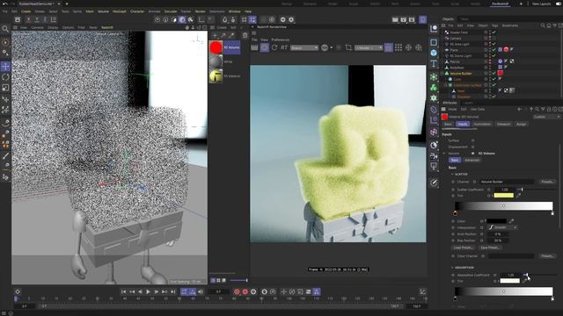Open the RenderView Beauty AOV dropdown
Screen dimensions: 563x316
pyautogui.click(x=304, y=47)
